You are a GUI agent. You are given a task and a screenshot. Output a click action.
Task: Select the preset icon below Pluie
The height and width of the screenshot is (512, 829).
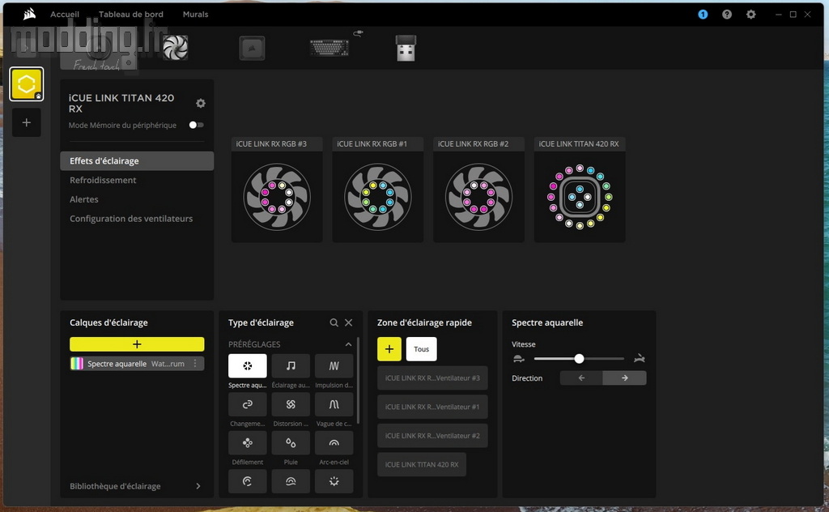click(291, 481)
